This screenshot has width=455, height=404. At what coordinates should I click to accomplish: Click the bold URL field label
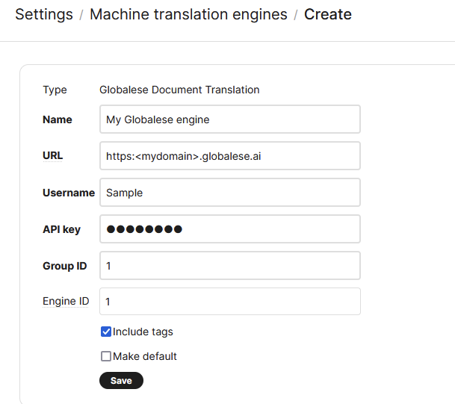(53, 155)
